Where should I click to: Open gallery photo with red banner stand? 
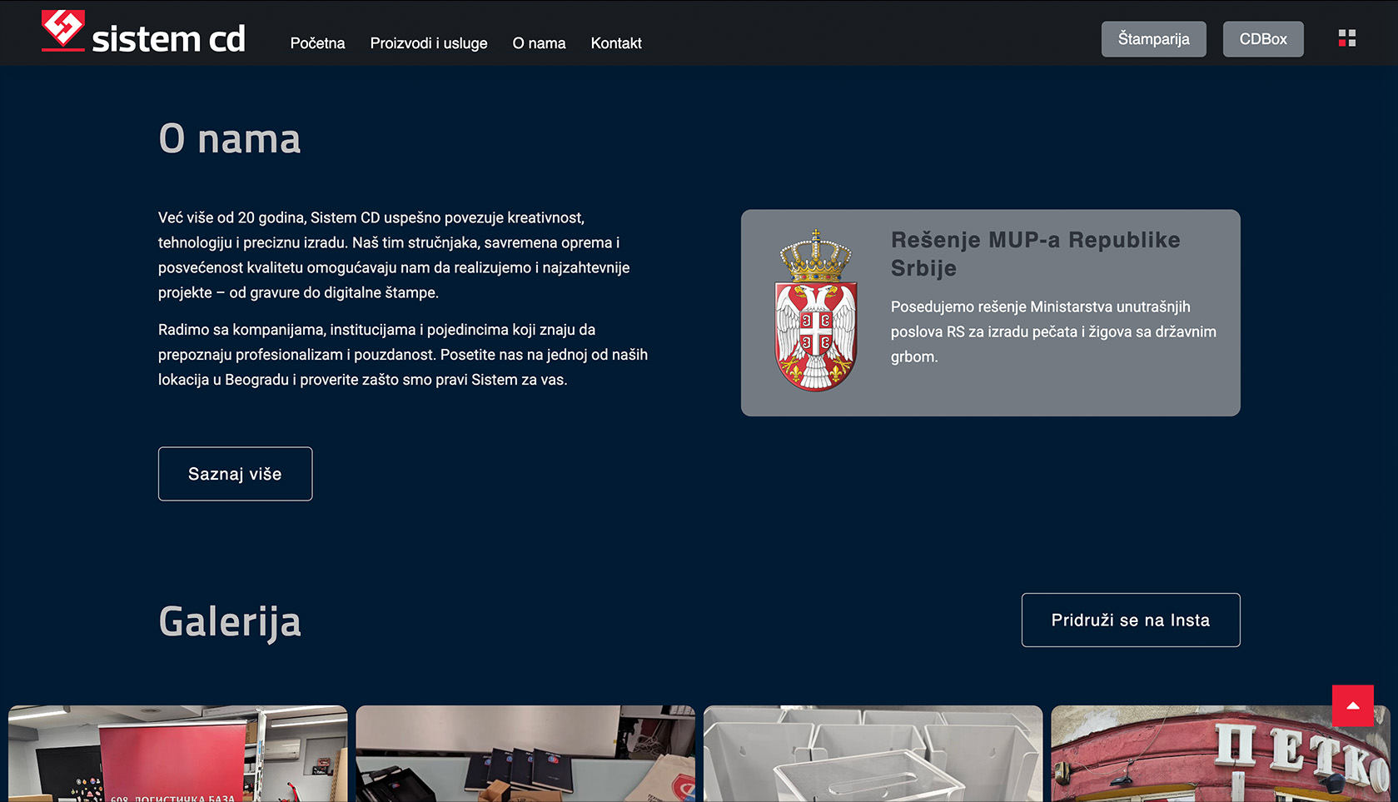click(177, 754)
